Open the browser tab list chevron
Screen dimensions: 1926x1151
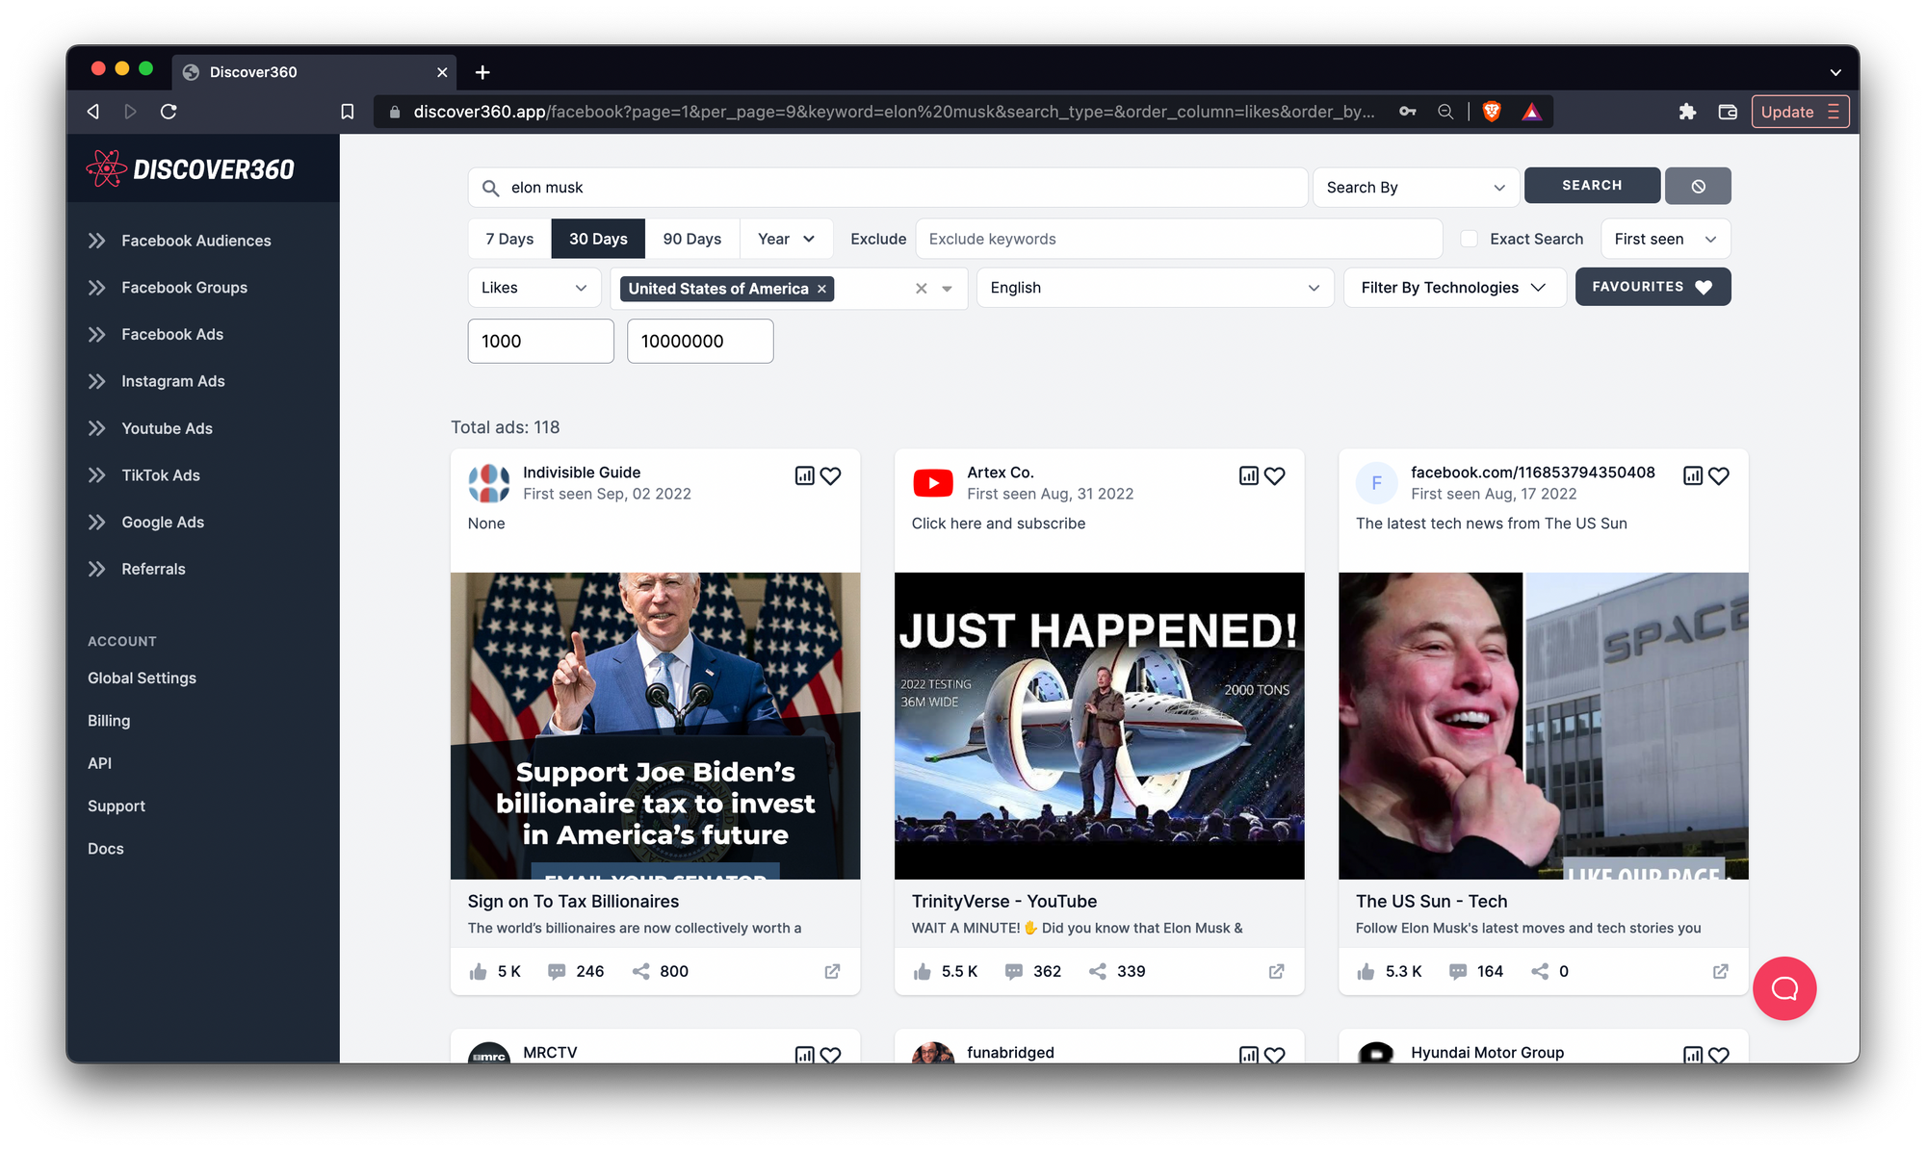pos(1835,72)
